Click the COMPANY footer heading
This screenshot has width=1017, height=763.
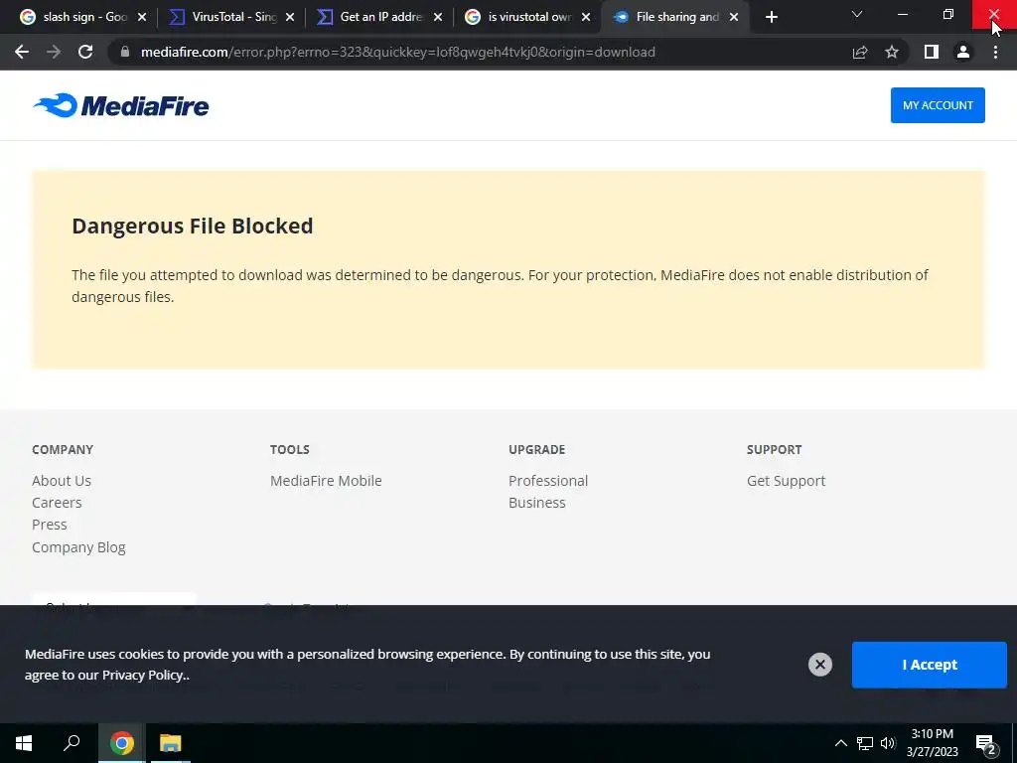tap(63, 450)
